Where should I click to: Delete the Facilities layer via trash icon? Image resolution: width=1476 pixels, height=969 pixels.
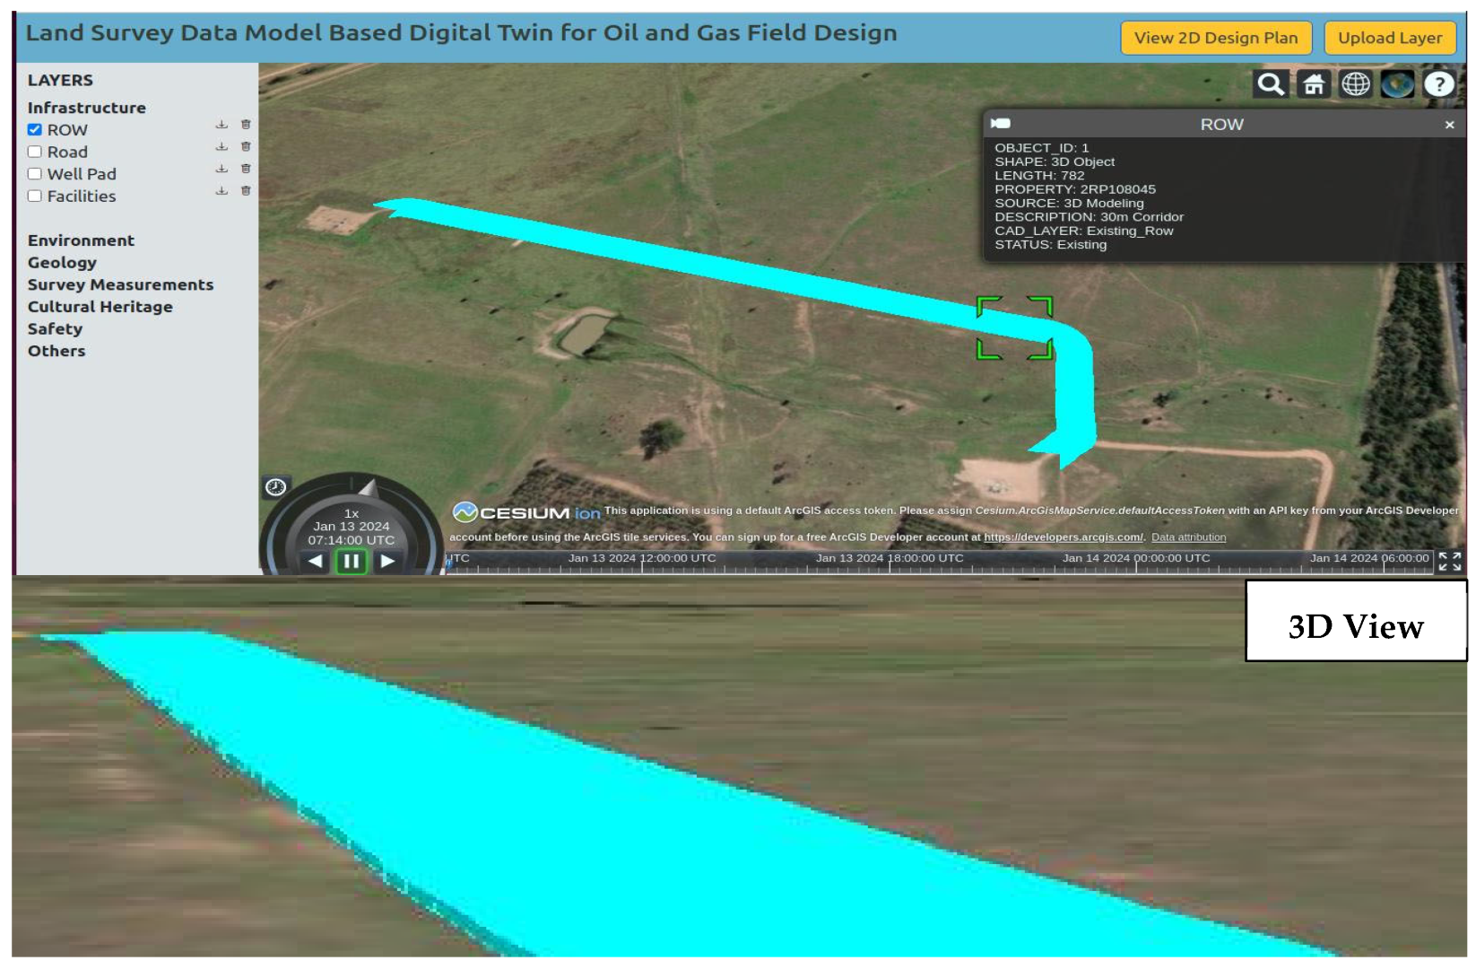[x=246, y=190]
